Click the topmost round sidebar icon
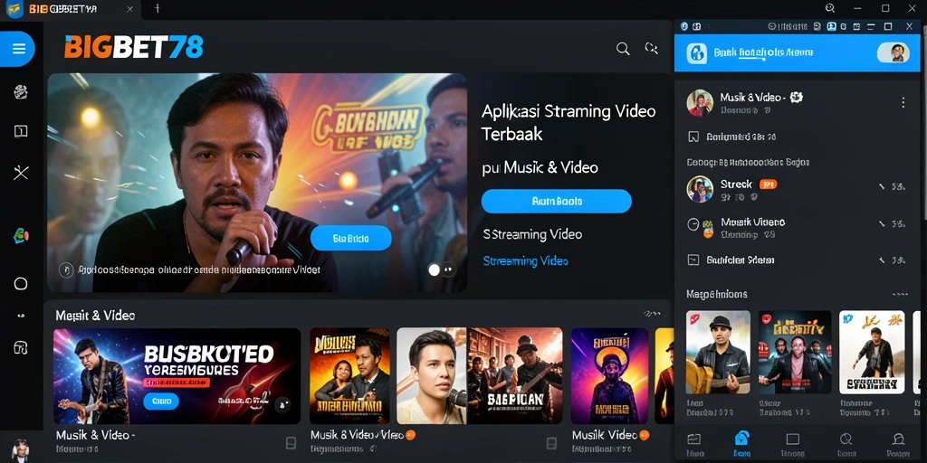Screen dimensions: 927x463 (21, 91)
